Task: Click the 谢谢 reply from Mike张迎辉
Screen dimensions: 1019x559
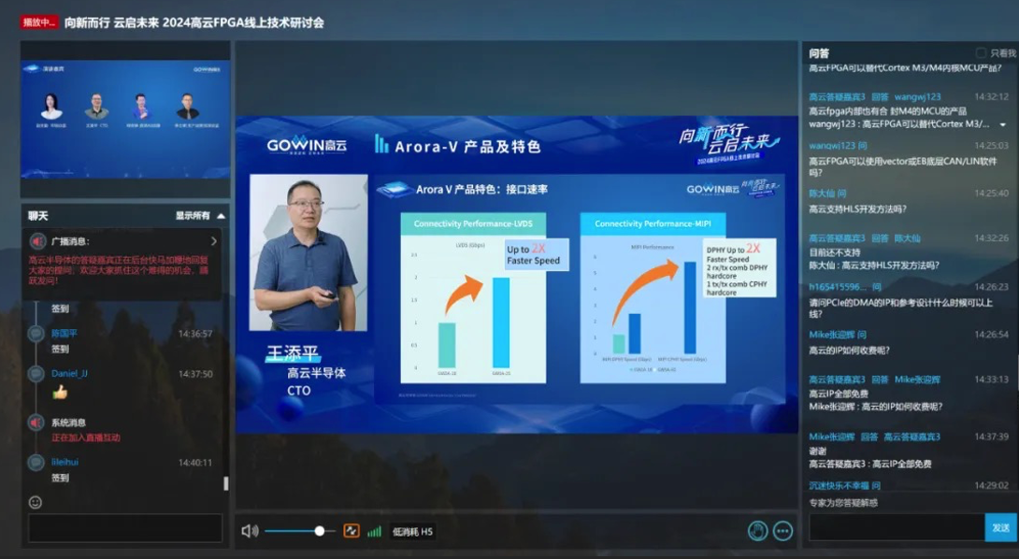Action: (818, 451)
